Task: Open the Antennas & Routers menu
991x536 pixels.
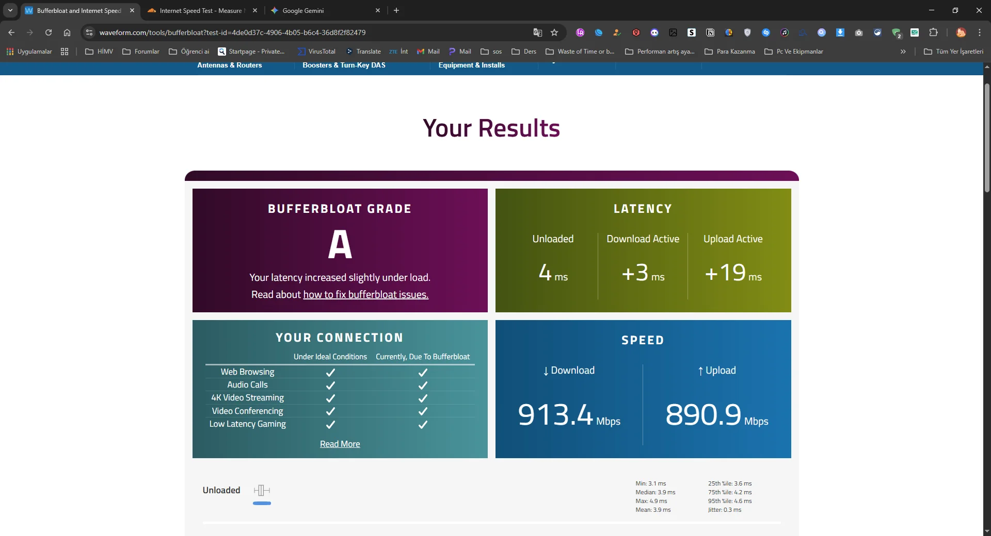Action: (x=230, y=65)
